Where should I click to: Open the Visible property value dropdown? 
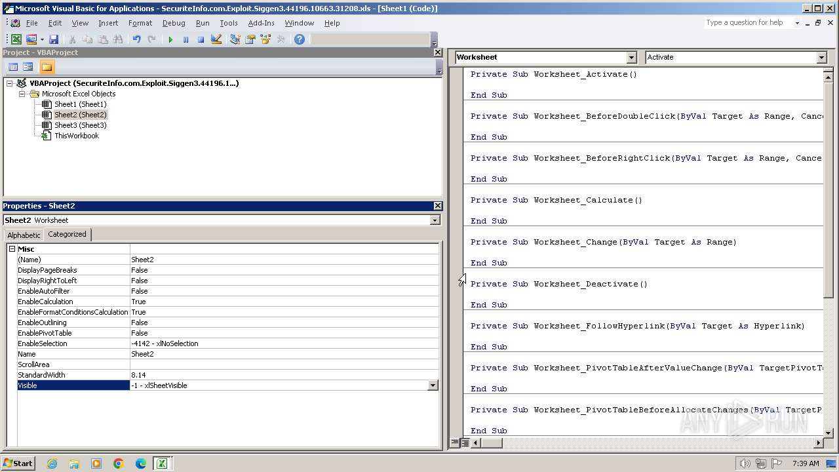click(433, 385)
